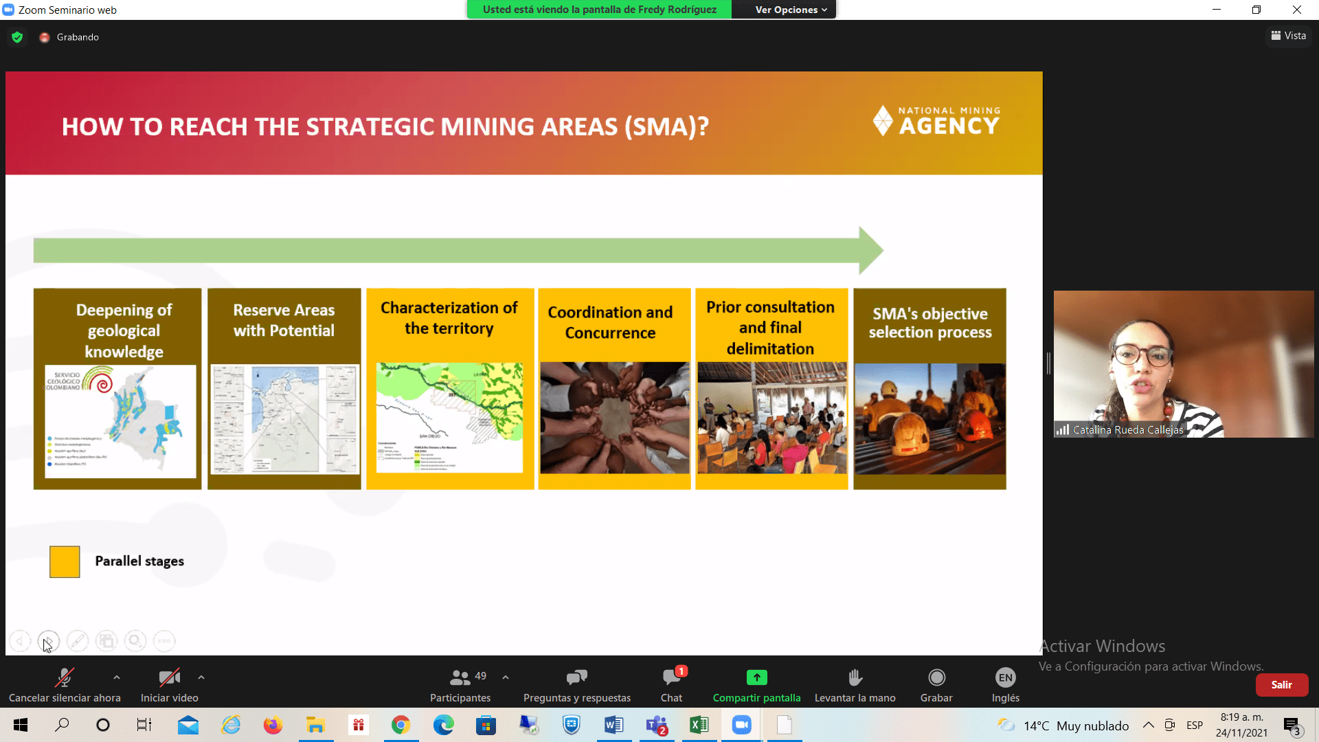1319x742 pixels.
Task: Click SMA's objective selection process card
Action: click(x=929, y=389)
